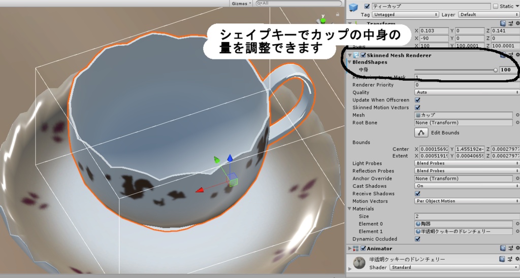Viewport: 520px width, 278px height.
Task: Open material gear settings menu
Action: (x=517, y=259)
